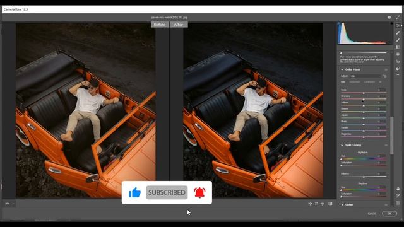Click the Reds value field

point(381,90)
